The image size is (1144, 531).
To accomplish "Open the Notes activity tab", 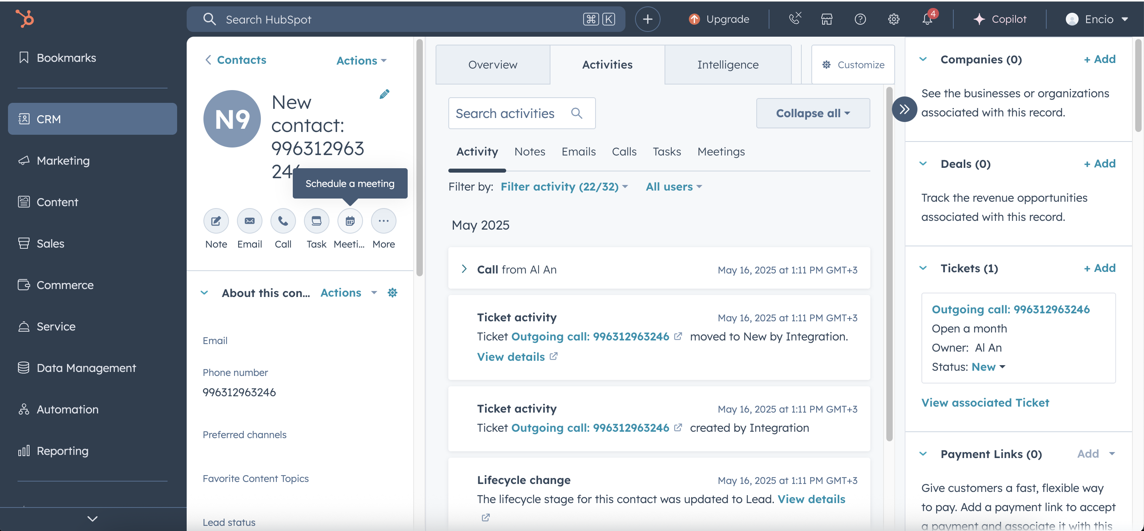I will click(529, 151).
